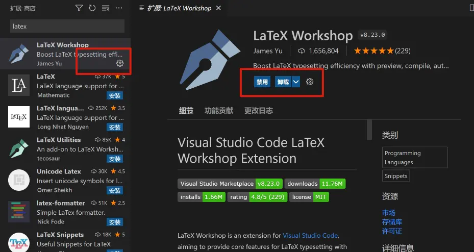Select the latex-formatter extension title
Image resolution: width=474 pixels, height=252 pixels.
coord(61,203)
